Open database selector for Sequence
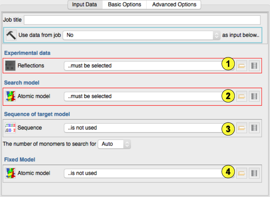The height and width of the screenshot is (197, 270). click(255, 128)
